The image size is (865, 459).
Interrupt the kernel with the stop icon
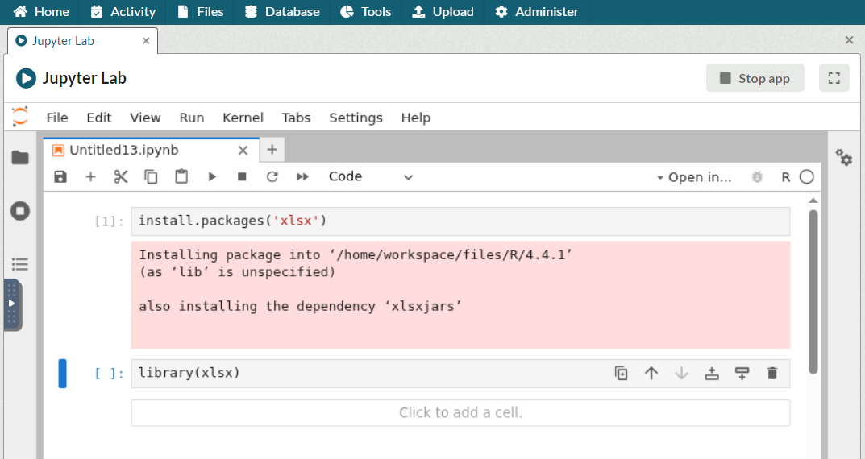click(x=242, y=176)
